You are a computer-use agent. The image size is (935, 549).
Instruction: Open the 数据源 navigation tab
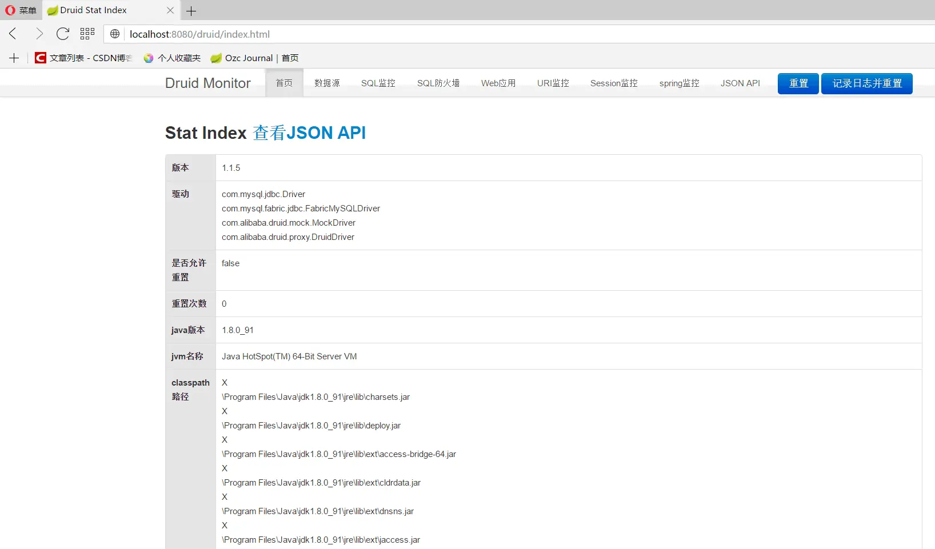(327, 83)
